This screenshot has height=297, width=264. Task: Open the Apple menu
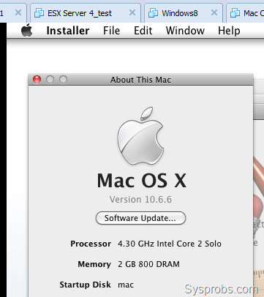[x=27, y=31]
